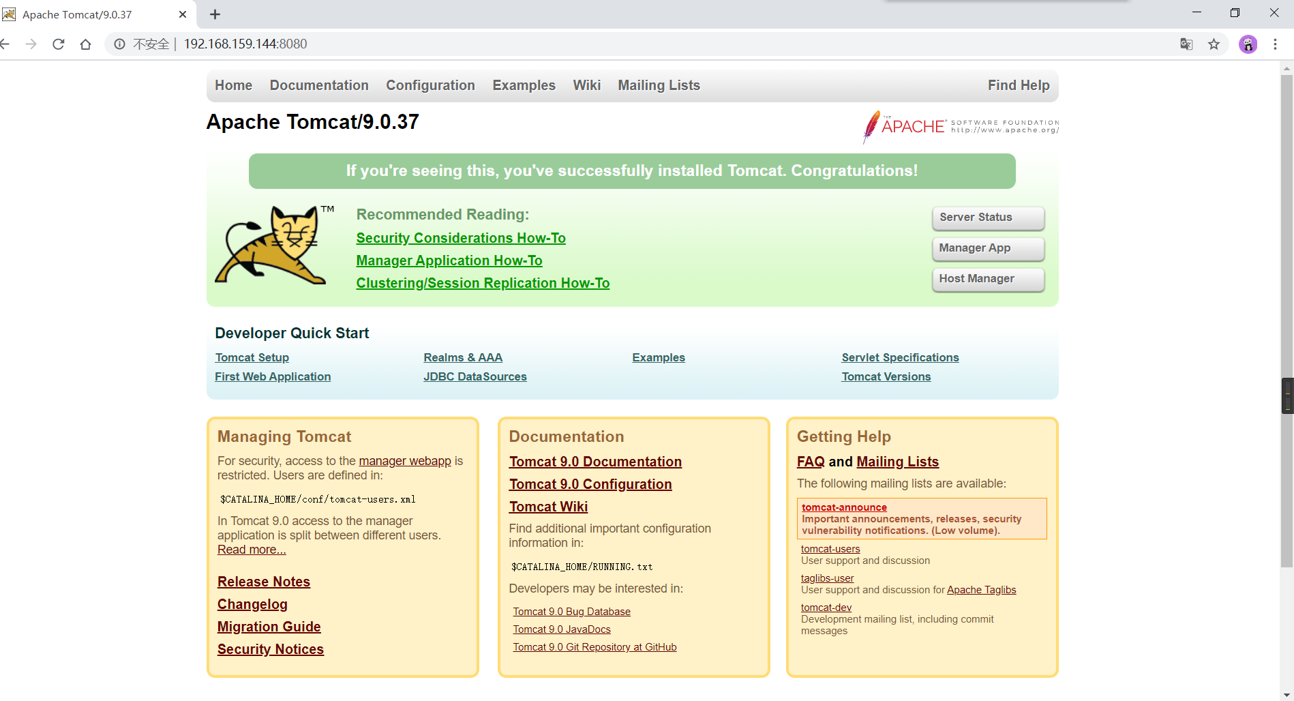Click the Server Status button
1294x701 pixels.
click(x=988, y=218)
